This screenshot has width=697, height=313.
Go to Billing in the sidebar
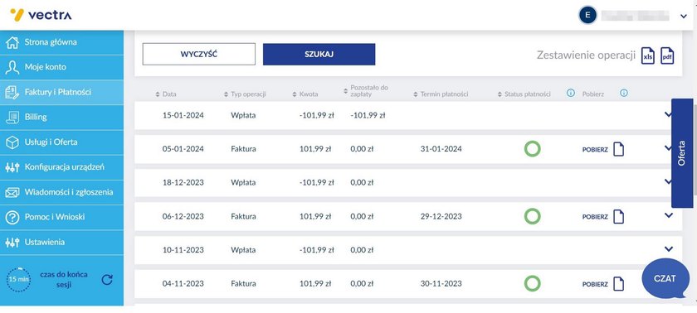click(61, 117)
